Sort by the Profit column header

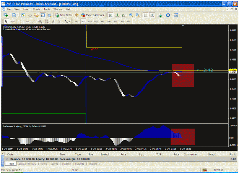tap(232, 154)
